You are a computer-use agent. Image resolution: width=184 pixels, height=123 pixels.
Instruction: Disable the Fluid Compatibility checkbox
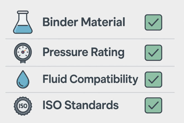[153, 80]
